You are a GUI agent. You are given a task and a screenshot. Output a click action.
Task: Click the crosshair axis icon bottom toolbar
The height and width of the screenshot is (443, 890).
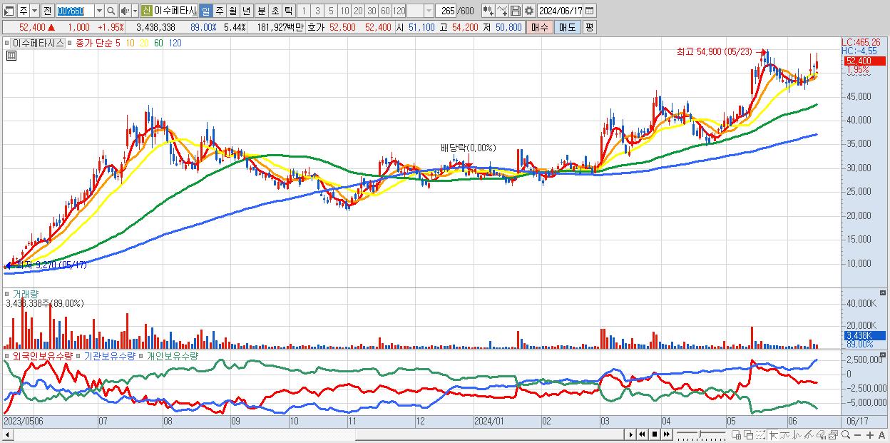click(773, 434)
